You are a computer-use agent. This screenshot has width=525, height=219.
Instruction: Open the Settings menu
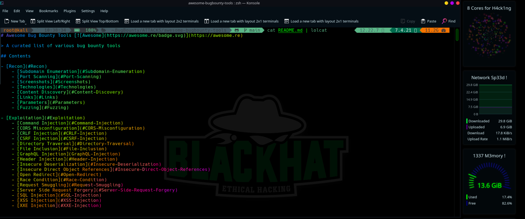coord(88,11)
